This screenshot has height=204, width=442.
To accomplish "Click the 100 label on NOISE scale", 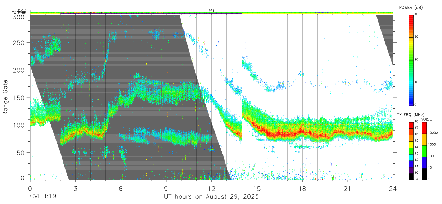I will click(431, 156).
